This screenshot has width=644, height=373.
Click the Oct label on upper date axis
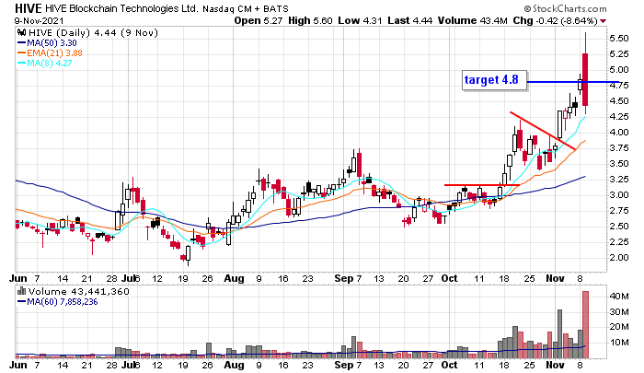point(449,278)
